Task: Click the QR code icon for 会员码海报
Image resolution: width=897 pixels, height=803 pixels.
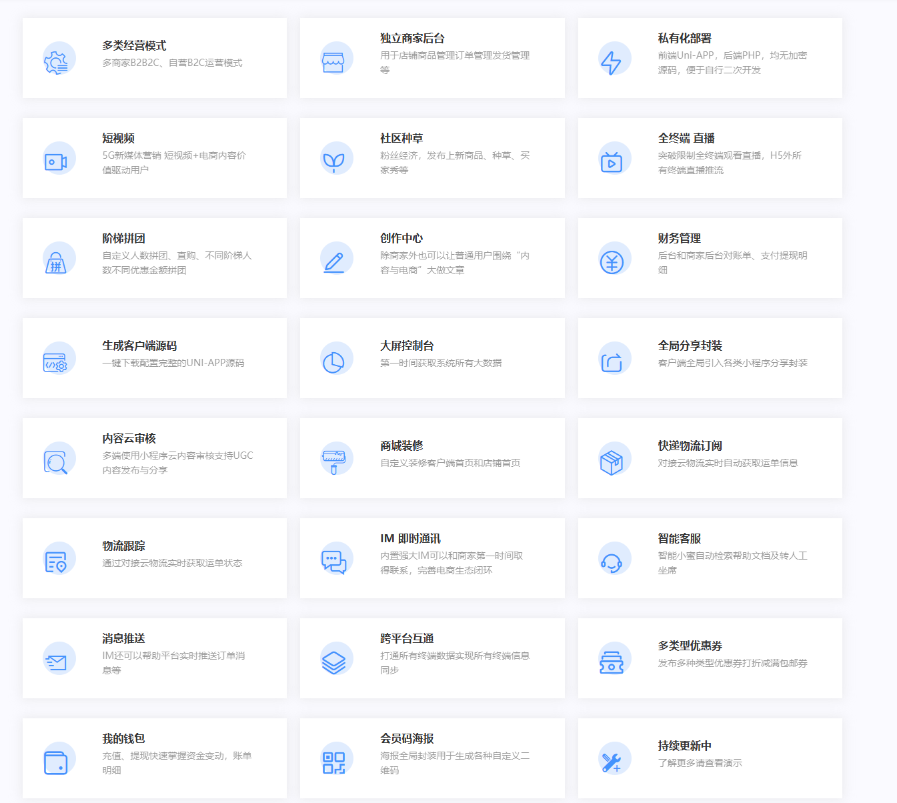Action: (333, 762)
